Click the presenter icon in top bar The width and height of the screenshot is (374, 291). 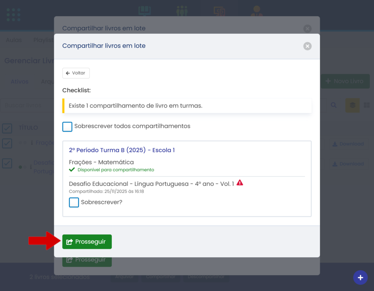coord(257,11)
